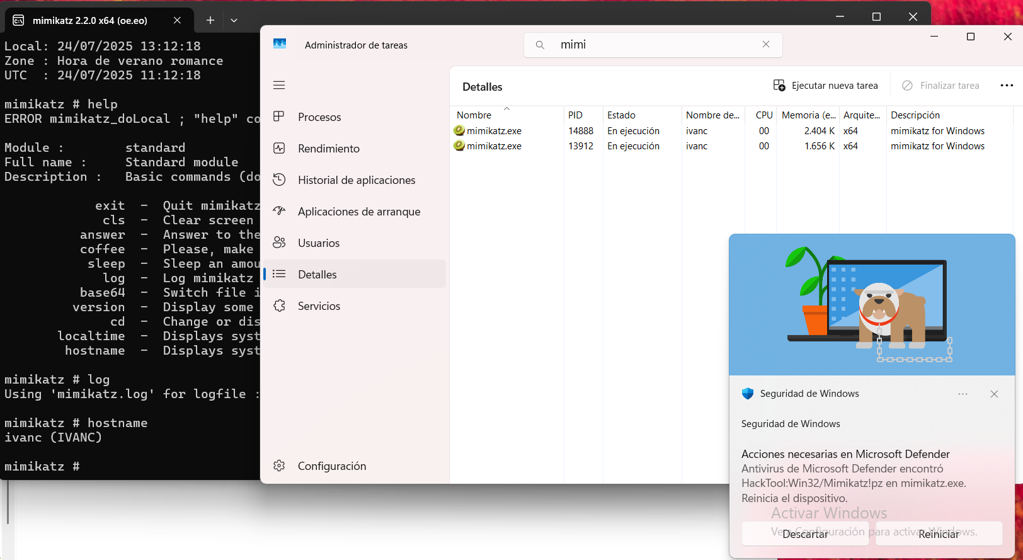Click the icon of mimikatz.exe PID 13912

click(459, 146)
